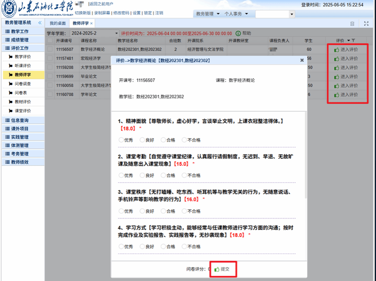Click the 课程名称 column header

(89, 40)
